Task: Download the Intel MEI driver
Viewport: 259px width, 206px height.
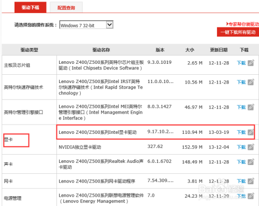Action: [x=241, y=107]
